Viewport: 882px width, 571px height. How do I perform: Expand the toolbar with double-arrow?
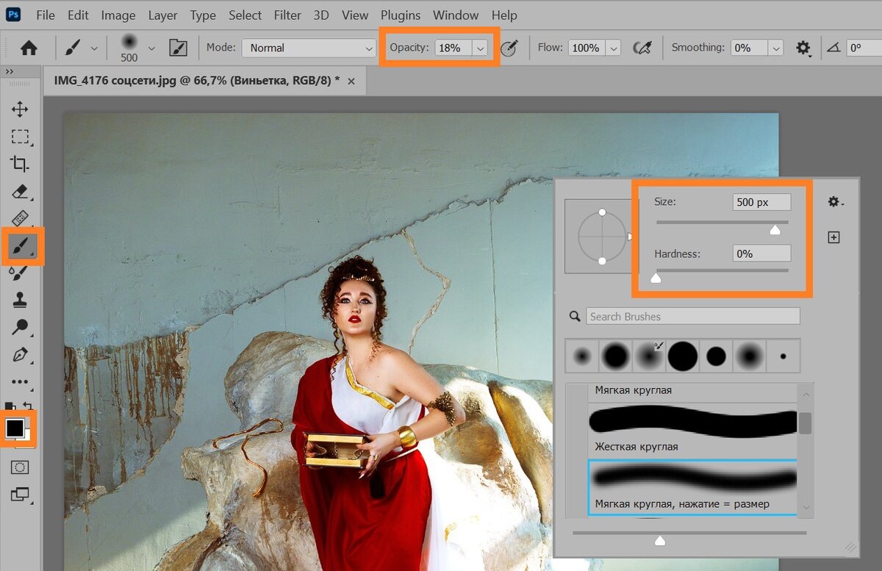pyautogui.click(x=10, y=72)
